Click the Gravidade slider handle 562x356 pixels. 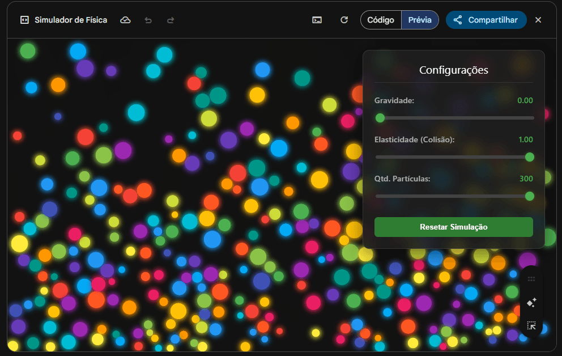pos(380,117)
